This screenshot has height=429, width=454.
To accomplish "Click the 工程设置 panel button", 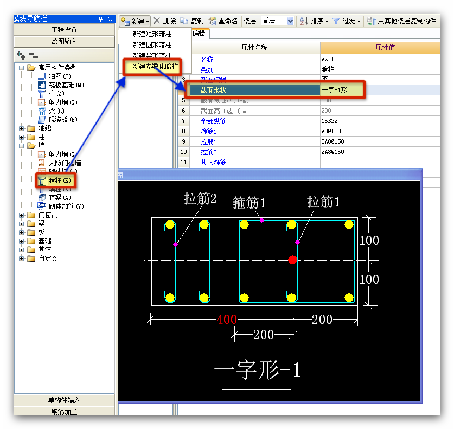I will (65, 30).
